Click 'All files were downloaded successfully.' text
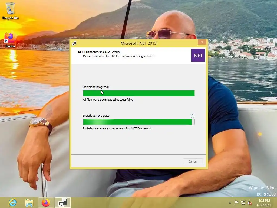The image size is (277, 208). [108, 100]
